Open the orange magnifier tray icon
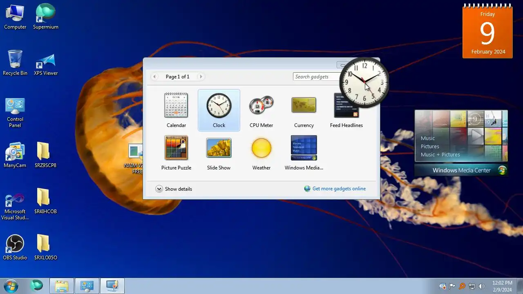This screenshot has height=294, width=523. tap(462, 286)
